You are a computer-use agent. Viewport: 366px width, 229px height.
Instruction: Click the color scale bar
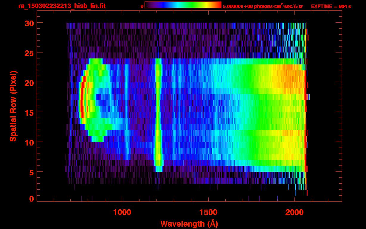point(183,5)
